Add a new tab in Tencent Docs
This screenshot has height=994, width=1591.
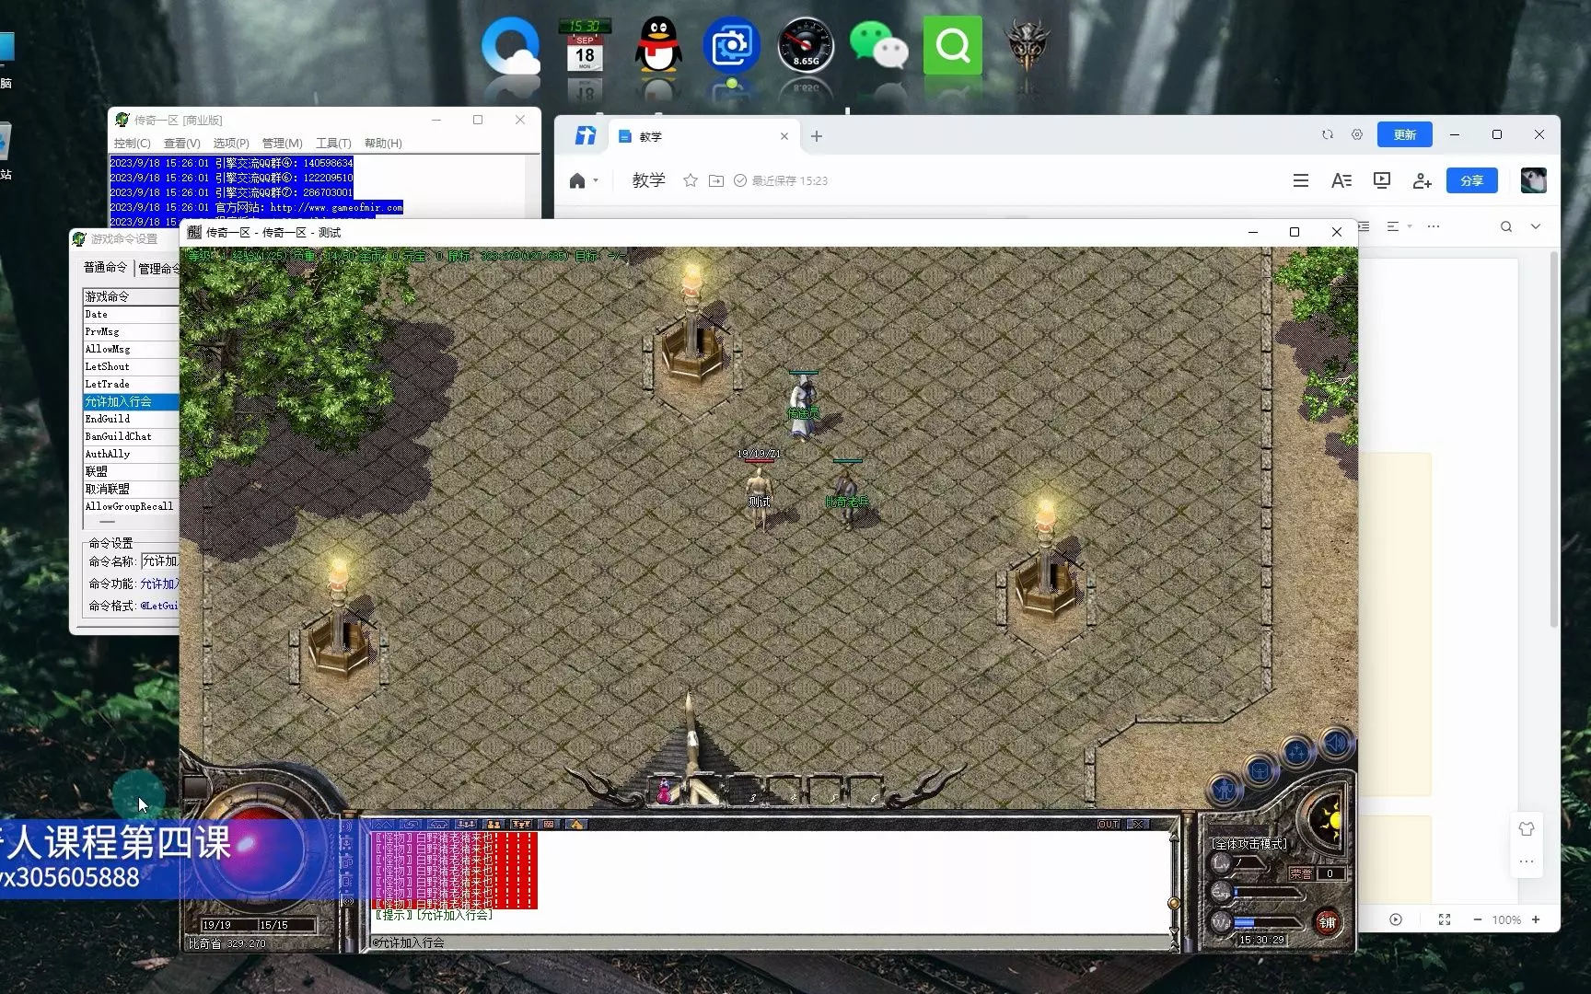tap(817, 136)
